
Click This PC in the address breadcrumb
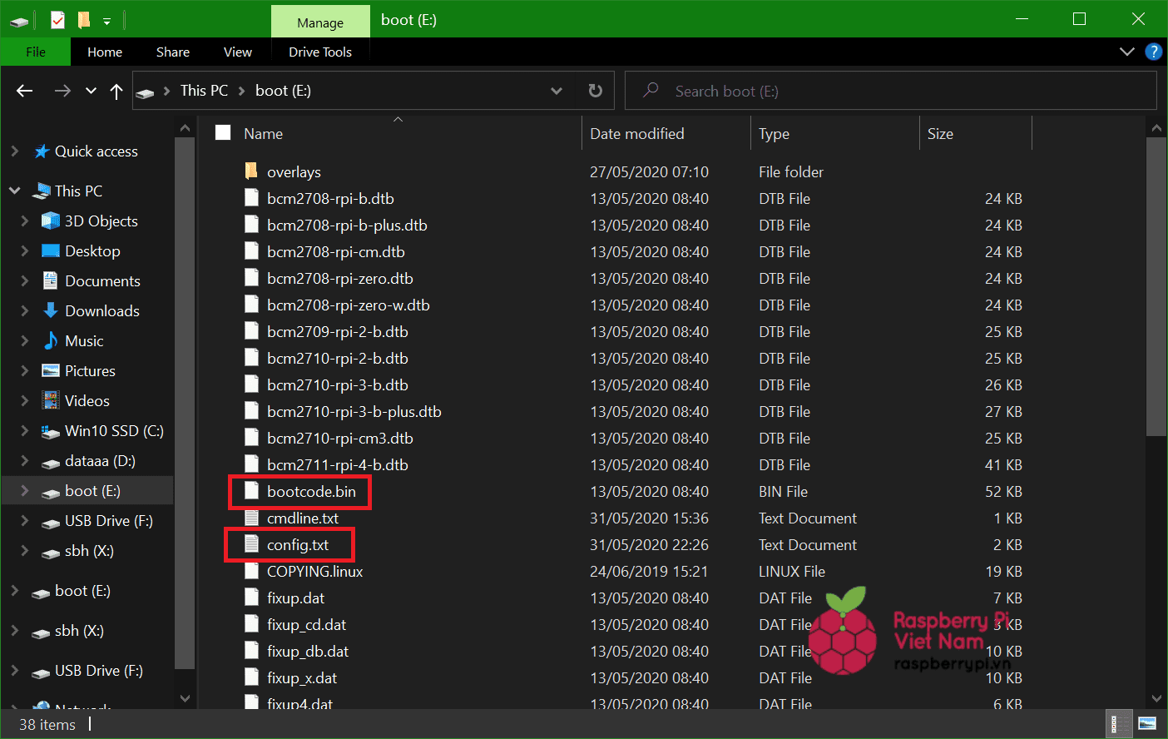click(204, 91)
